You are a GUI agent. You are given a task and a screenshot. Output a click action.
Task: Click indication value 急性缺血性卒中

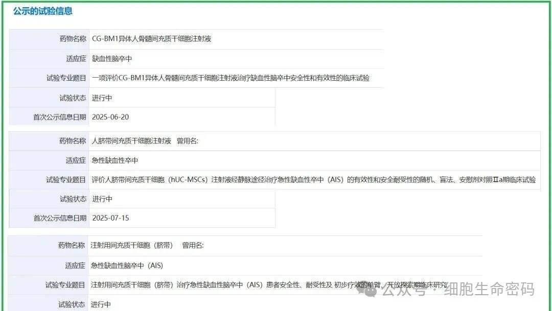tap(115, 160)
